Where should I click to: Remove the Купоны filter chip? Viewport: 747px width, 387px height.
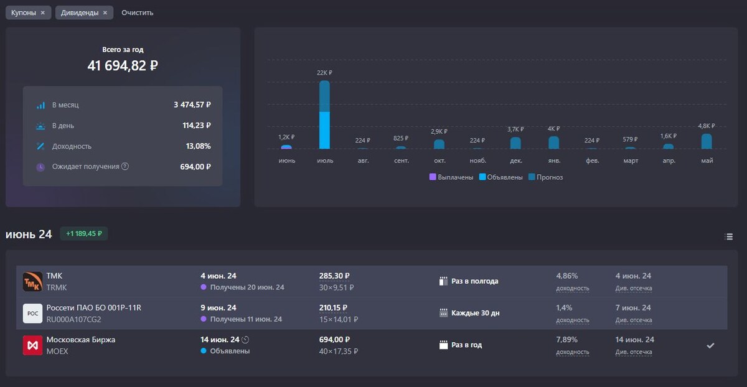point(42,13)
